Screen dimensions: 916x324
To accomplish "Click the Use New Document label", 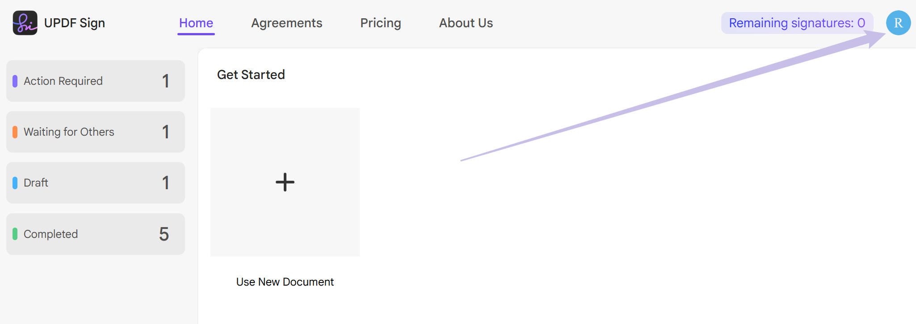I will coord(285,282).
